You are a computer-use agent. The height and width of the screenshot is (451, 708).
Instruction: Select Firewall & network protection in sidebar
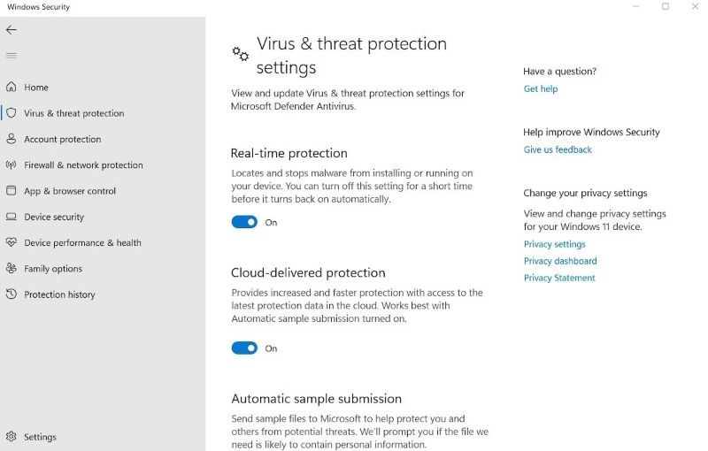click(x=83, y=165)
